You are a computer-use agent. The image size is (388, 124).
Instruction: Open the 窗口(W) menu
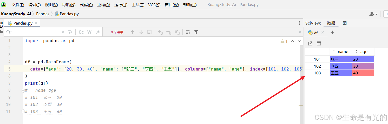click(172, 5)
